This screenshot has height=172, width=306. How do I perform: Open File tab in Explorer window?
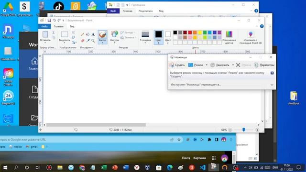(113, 11)
